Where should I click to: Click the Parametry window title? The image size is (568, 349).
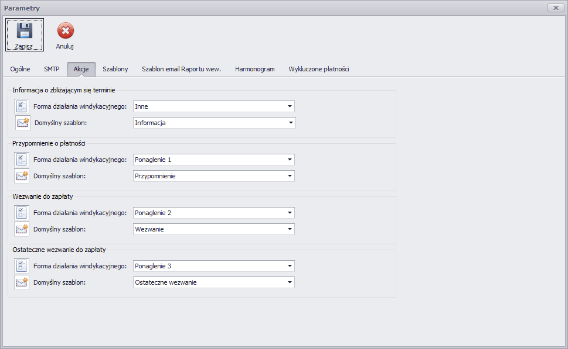[22, 8]
